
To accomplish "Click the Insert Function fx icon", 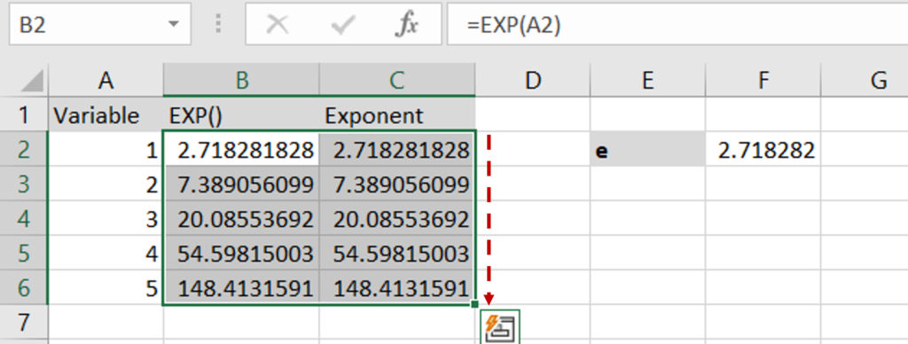I will tap(406, 25).
